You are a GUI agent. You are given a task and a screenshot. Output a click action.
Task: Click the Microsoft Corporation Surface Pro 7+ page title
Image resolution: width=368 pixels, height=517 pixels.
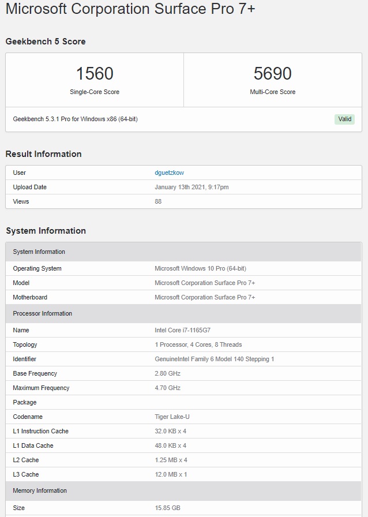tap(130, 9)
